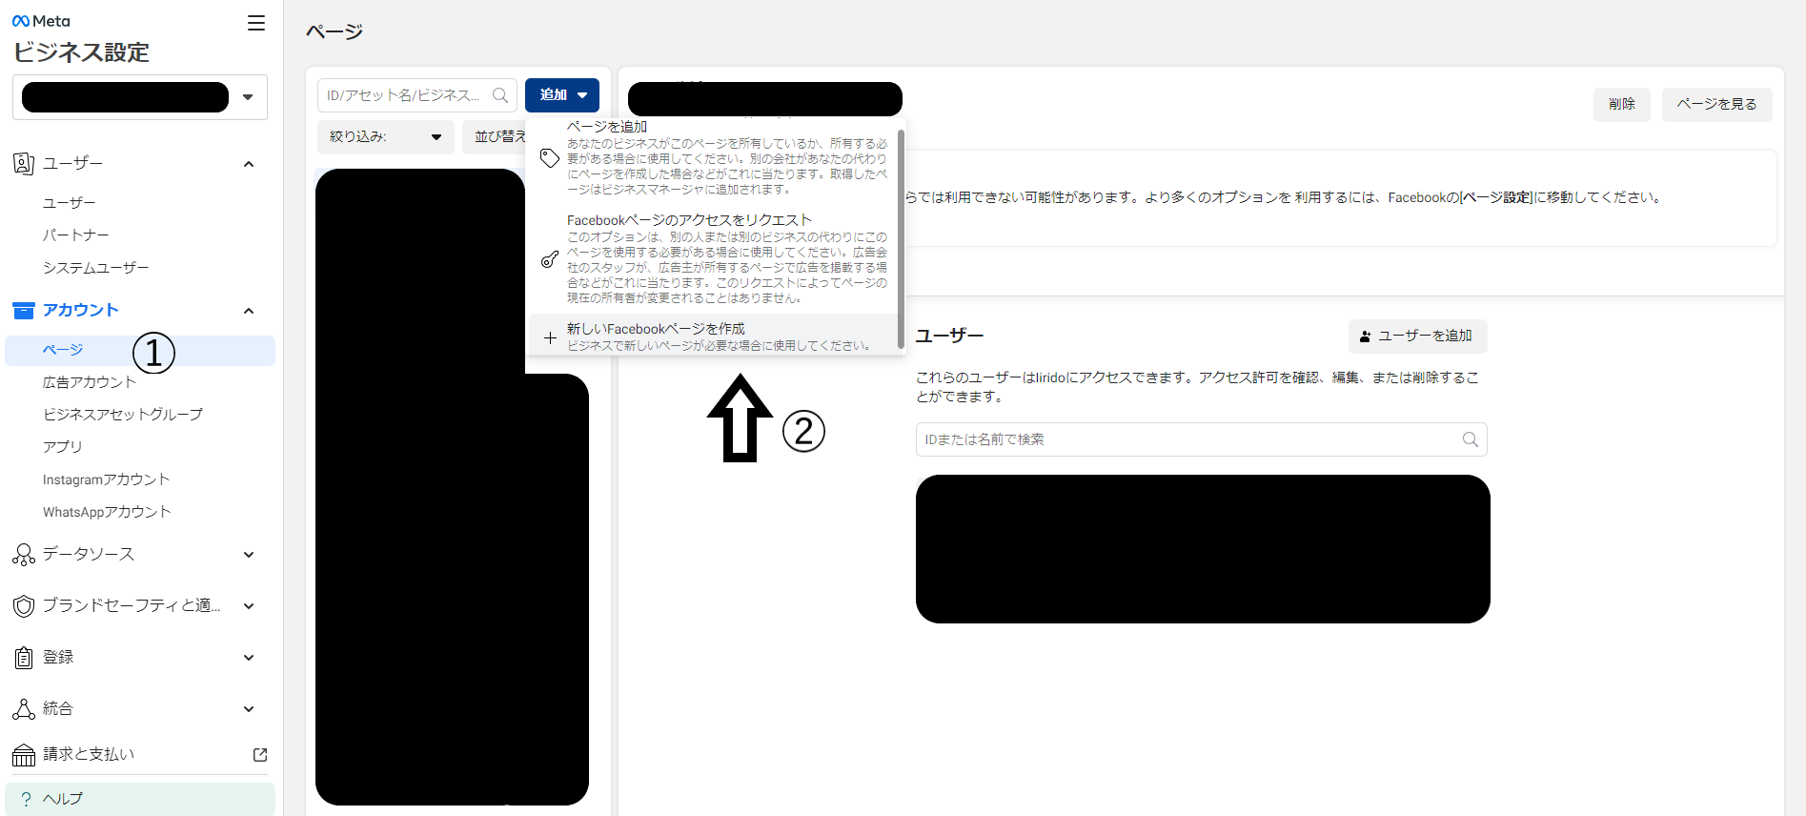Click the 統合 section icon
The width and height of the screenshot is (1806, 816).
click(24, 709)
